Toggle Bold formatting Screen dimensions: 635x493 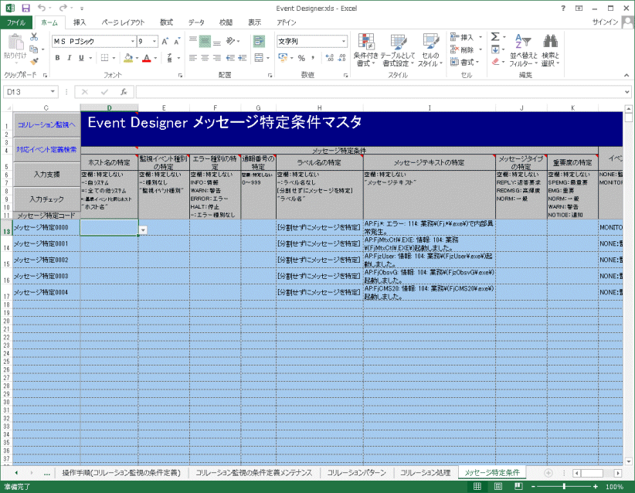point(57,58)
